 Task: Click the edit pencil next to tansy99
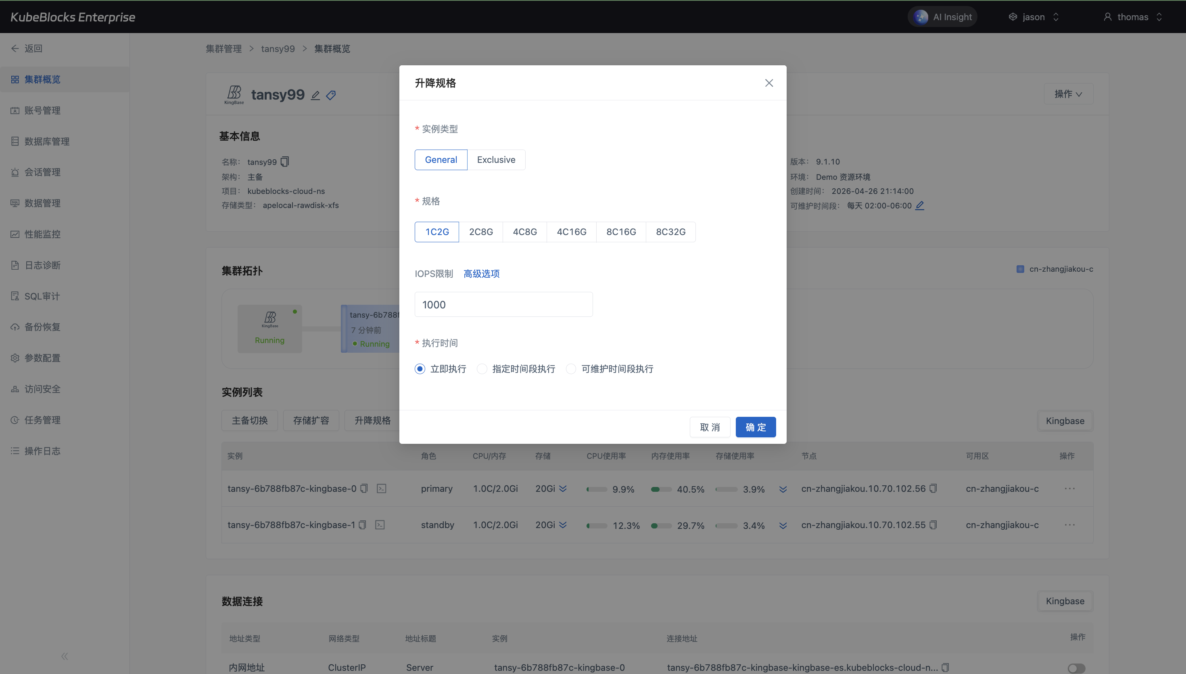click(315, 96)
